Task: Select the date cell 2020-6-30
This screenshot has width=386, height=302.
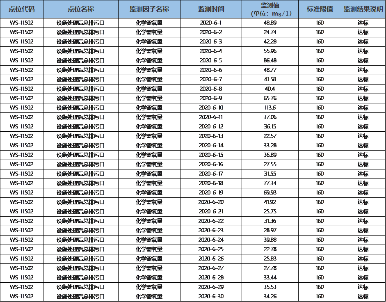Action: click(x=211, y=296)
